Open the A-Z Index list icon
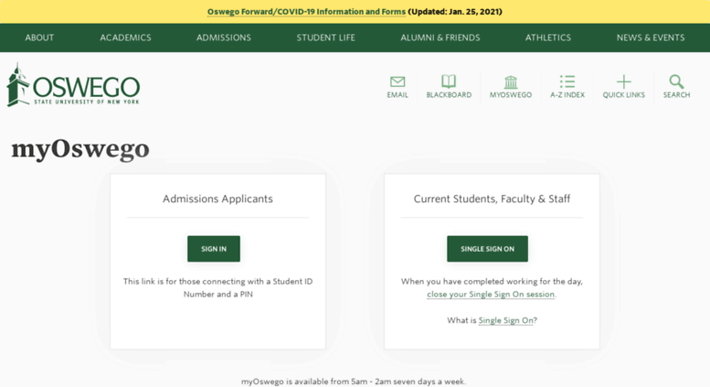Viewport: 710px width, 387px height. click(x=567, y=81)
